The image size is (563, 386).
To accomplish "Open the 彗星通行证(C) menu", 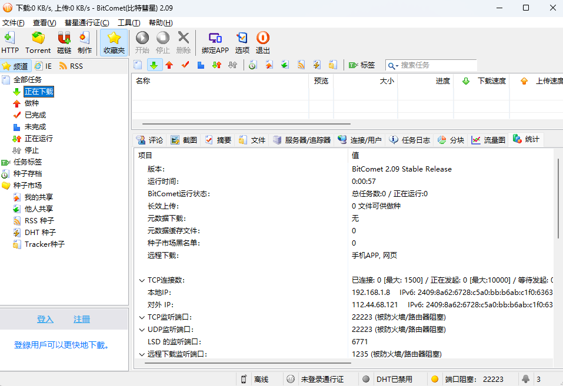I will coord(86,22).
